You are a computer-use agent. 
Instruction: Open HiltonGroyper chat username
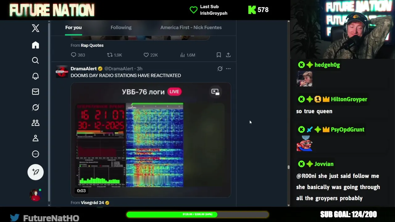(349, 99)
